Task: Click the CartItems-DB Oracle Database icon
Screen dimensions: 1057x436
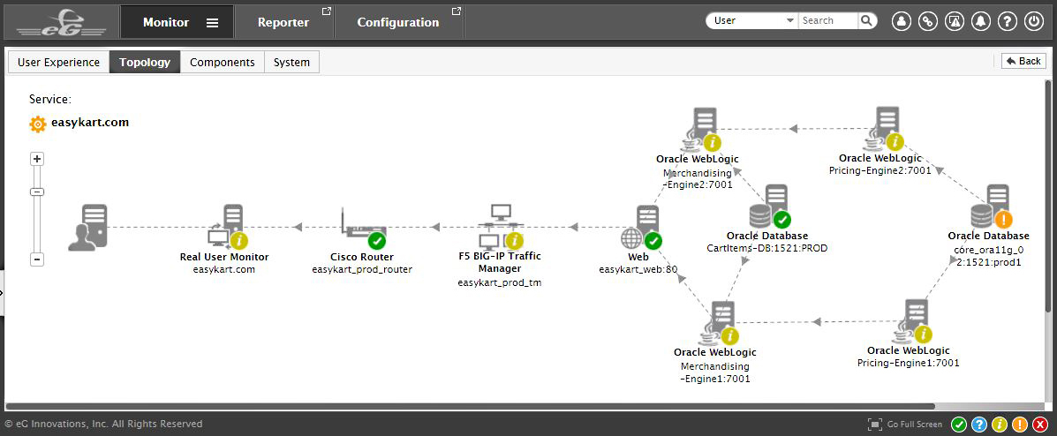Action: [770, 207]
